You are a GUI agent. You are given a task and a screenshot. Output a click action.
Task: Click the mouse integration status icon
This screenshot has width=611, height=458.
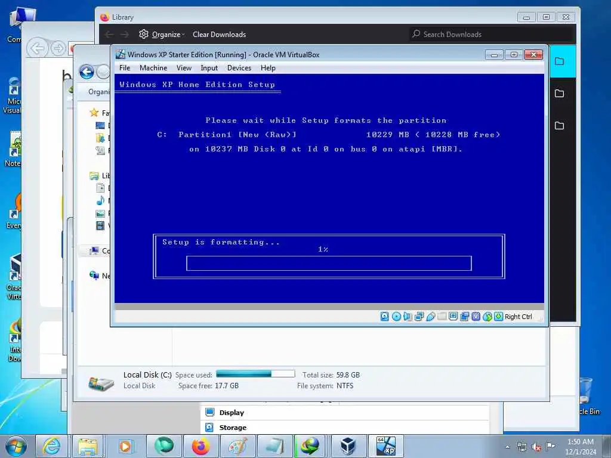[487, 317]
